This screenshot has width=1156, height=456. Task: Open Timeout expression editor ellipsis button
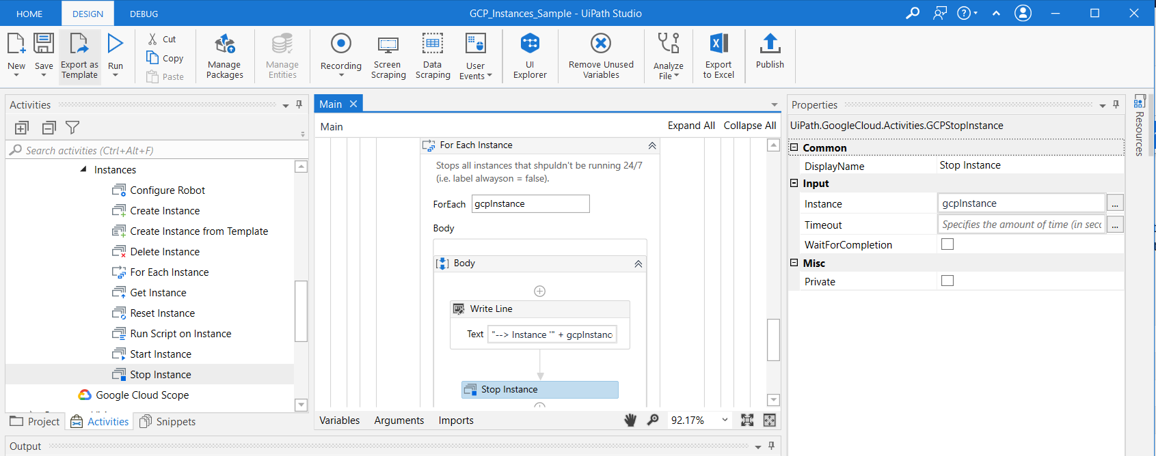[1115, 225]
